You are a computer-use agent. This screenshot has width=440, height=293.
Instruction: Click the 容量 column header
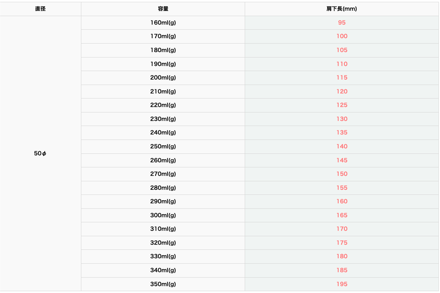(x=163, y=9)
